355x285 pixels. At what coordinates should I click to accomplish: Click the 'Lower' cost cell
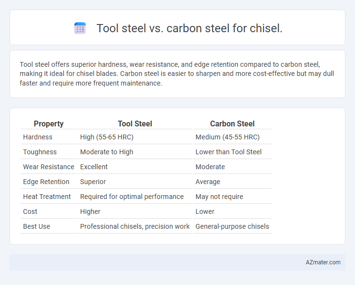205,211
